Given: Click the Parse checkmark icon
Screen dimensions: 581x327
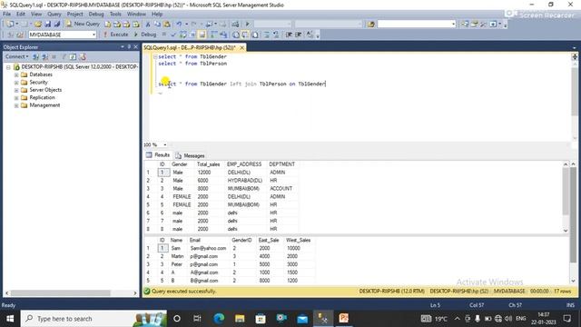Looking at the screenshot, I should 173,35.
